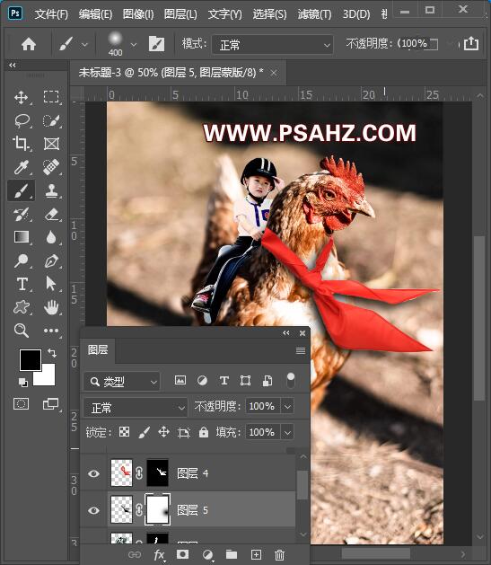The width and height of the screenshot is (491, 565).
Task: Hide layer 图层 4 with eye icon
Action: 93,473
